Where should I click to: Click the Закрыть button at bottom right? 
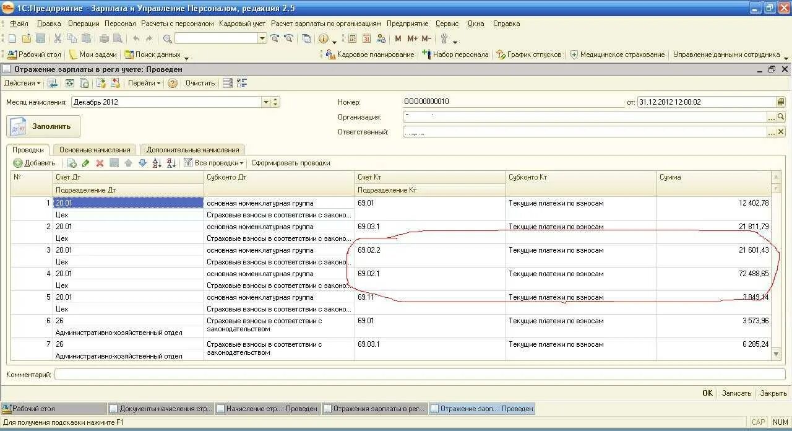(x=773, y=393)
